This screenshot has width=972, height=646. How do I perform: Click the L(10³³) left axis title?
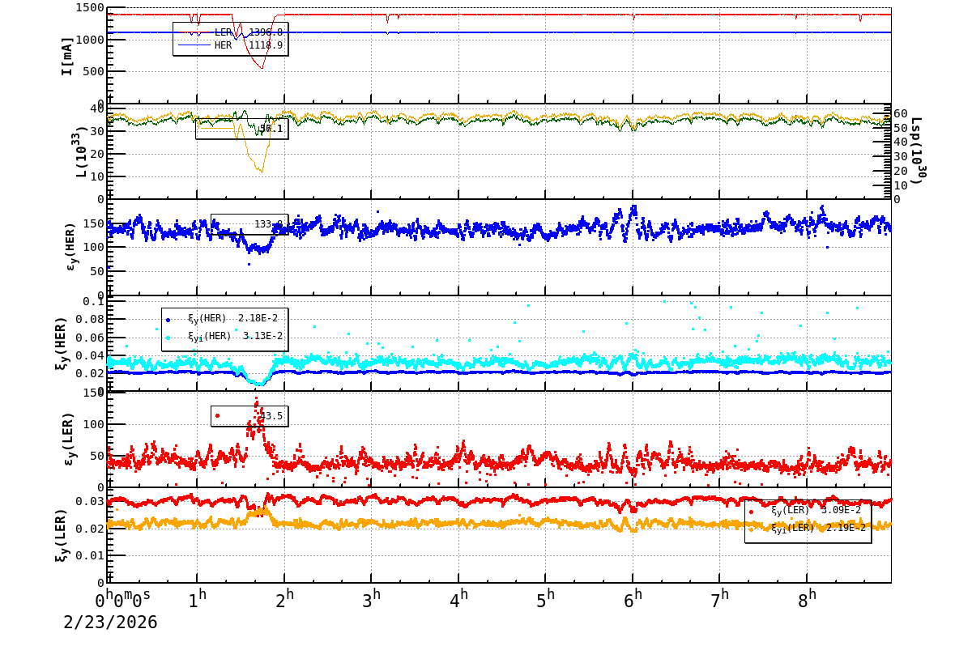coord(81,152)
